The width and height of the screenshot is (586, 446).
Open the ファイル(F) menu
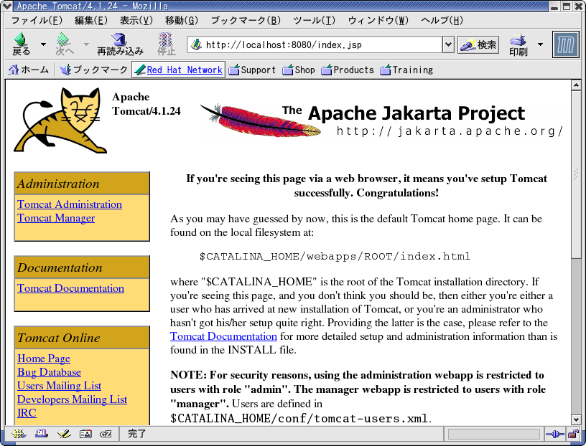click(37, 20)
